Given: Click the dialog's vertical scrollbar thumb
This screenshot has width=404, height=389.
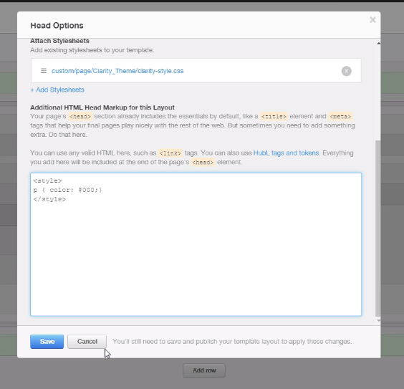Looking at the screenshot, I should (x=378, y=229).
